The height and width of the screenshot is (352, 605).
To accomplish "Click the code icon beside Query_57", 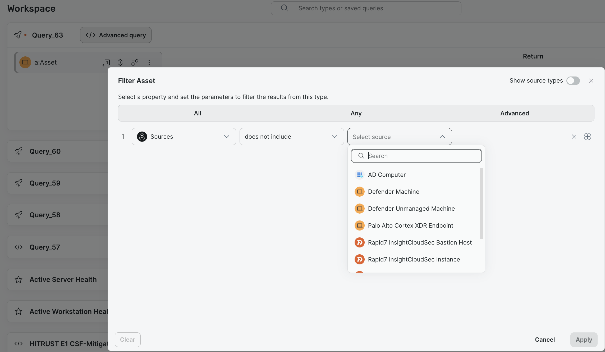I will [19, 247].
